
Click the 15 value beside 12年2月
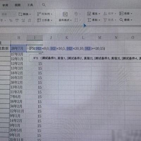(40, 64)
